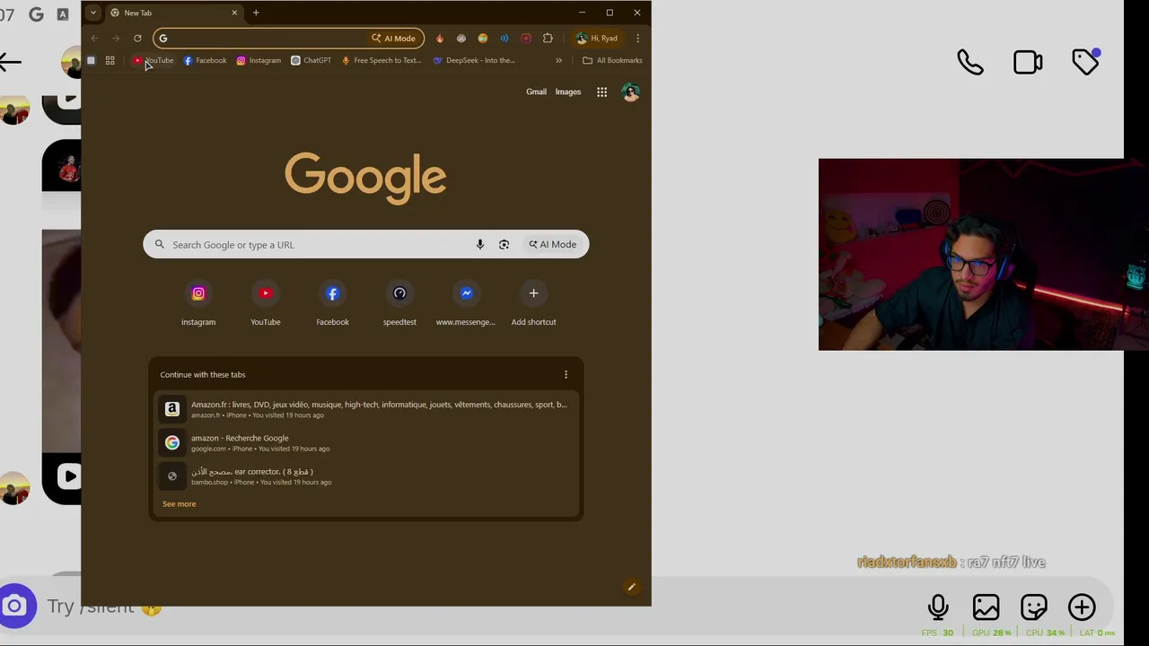
Task: Open the Free Speech to Text bookmark
Action: [382, 60]
